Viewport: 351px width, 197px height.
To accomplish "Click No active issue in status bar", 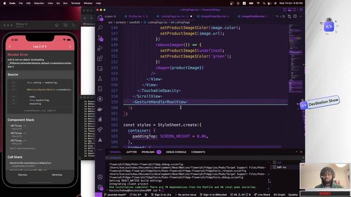I will pos(185,195).
